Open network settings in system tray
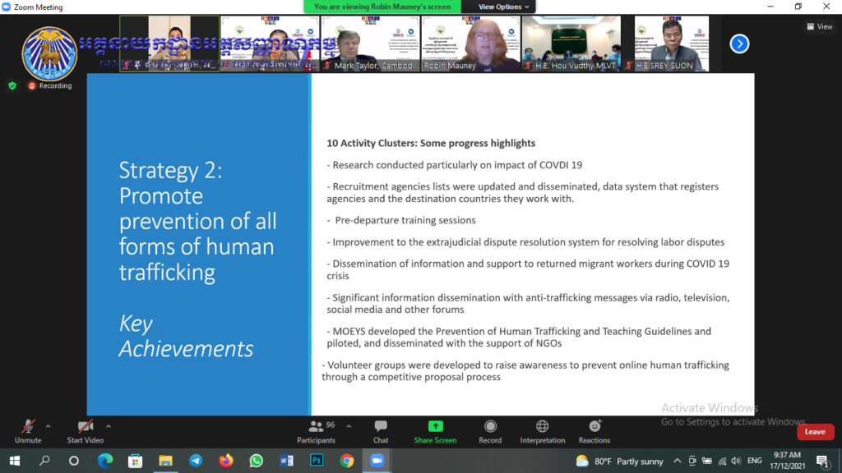Screen dimensions: 842x473 click(722, 462)
